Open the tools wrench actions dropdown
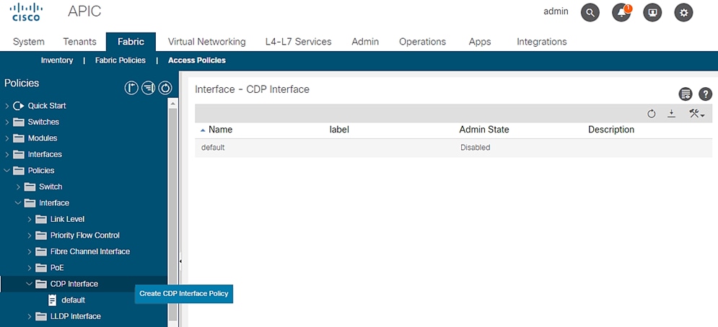The height and width of the screenshot is (327, 718). [696, 114]
